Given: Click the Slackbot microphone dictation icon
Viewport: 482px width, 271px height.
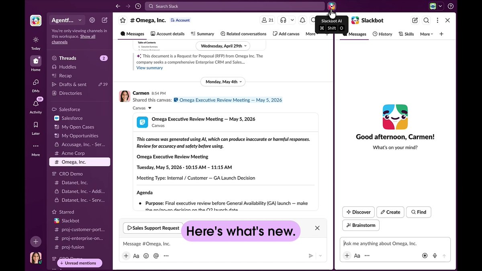Looking at the screenshot, I should [435, 256].
